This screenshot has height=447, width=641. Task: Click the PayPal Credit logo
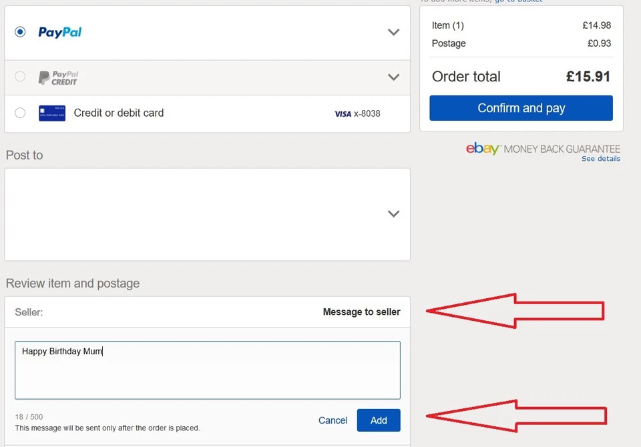coord(57,77)
